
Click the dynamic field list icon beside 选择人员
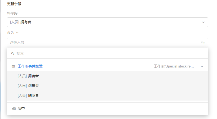click(x=203, y=43)
